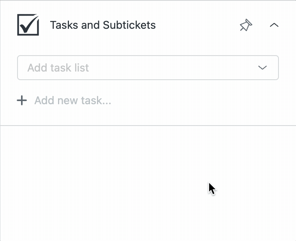Click the plus icon to add a task
Image resolution: width=296 pixels, height=241 pixels.
22,100
